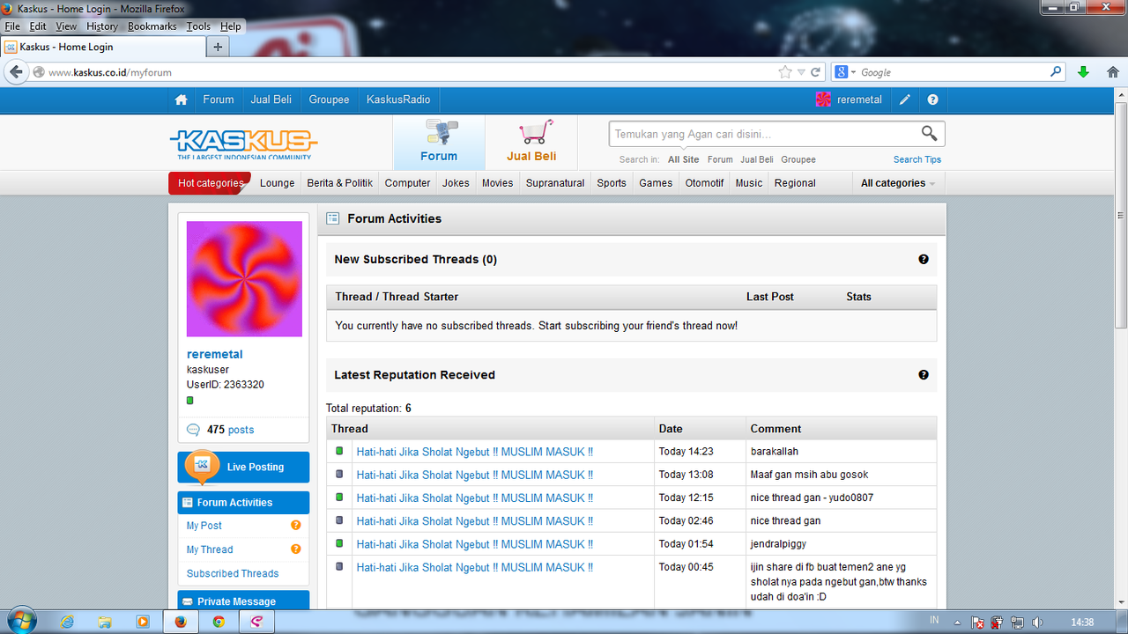Select the Supranatural category
The height and width of the screenshot is (634, 1128).
click(x=555, y=183)
